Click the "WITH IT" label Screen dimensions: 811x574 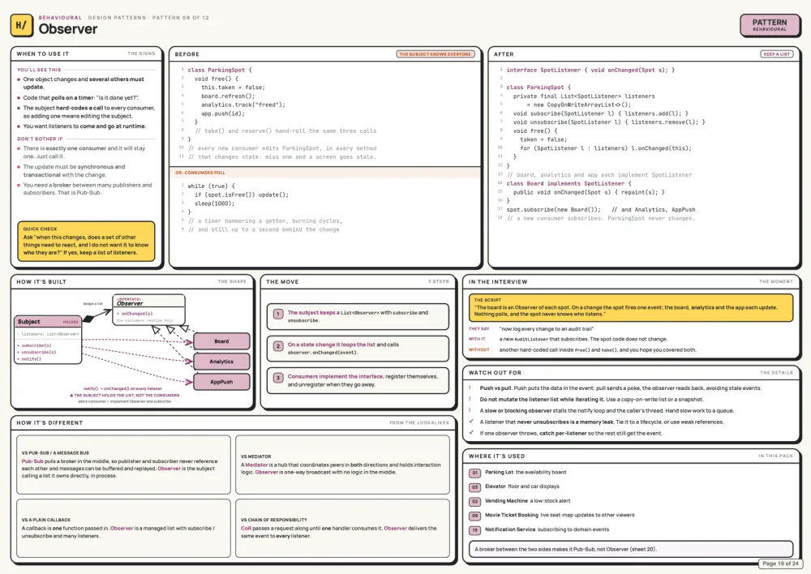tap(477, 339)
